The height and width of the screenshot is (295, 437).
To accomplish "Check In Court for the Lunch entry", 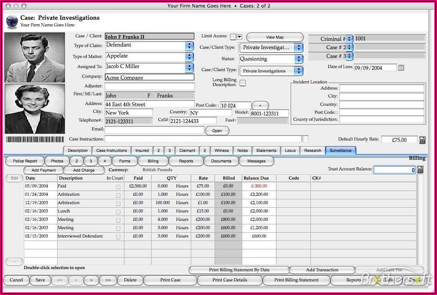I will tap(118, 212).
